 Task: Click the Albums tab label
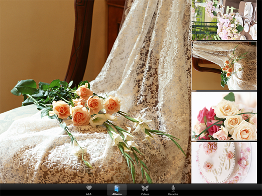pos(117,193)
